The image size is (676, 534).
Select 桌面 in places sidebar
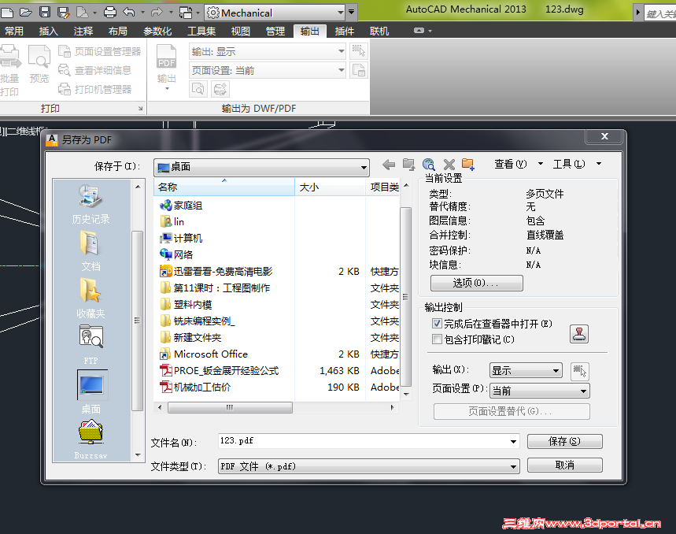pos(92,392)
